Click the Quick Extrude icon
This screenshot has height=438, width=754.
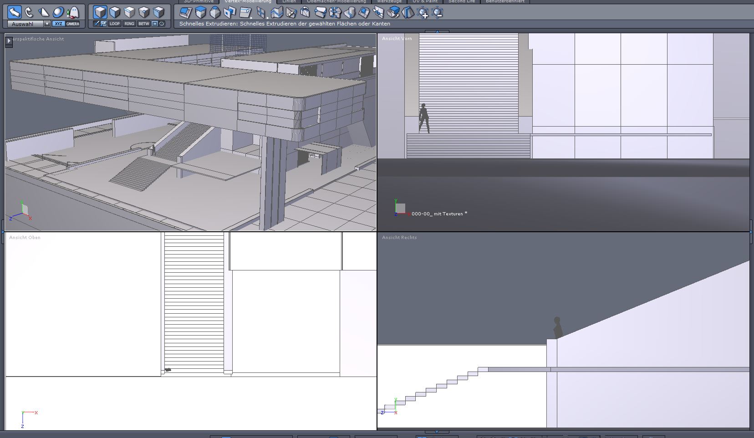click(186, 12)
